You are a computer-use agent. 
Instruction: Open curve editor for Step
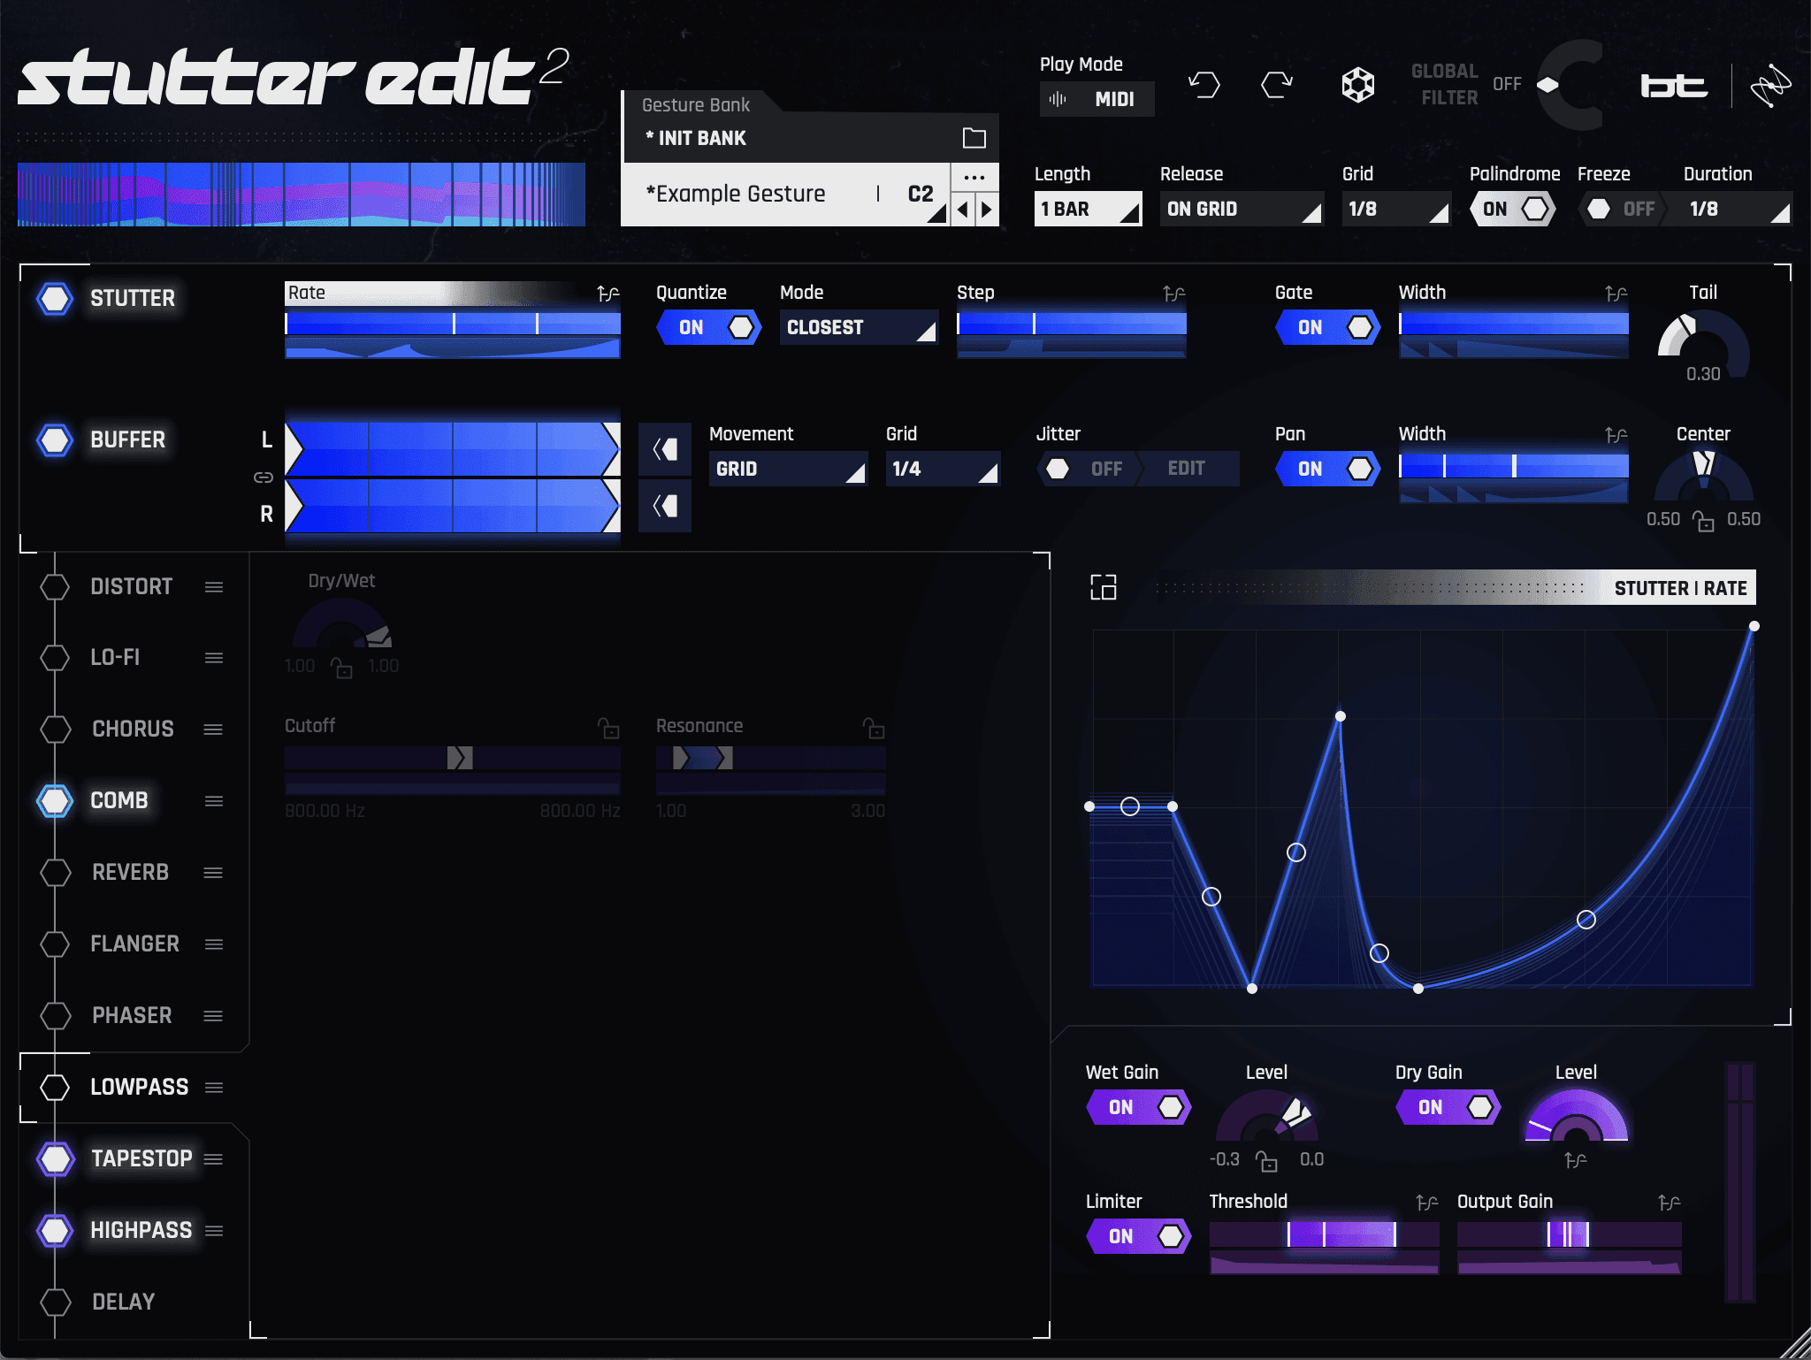tap(1174, 294)
